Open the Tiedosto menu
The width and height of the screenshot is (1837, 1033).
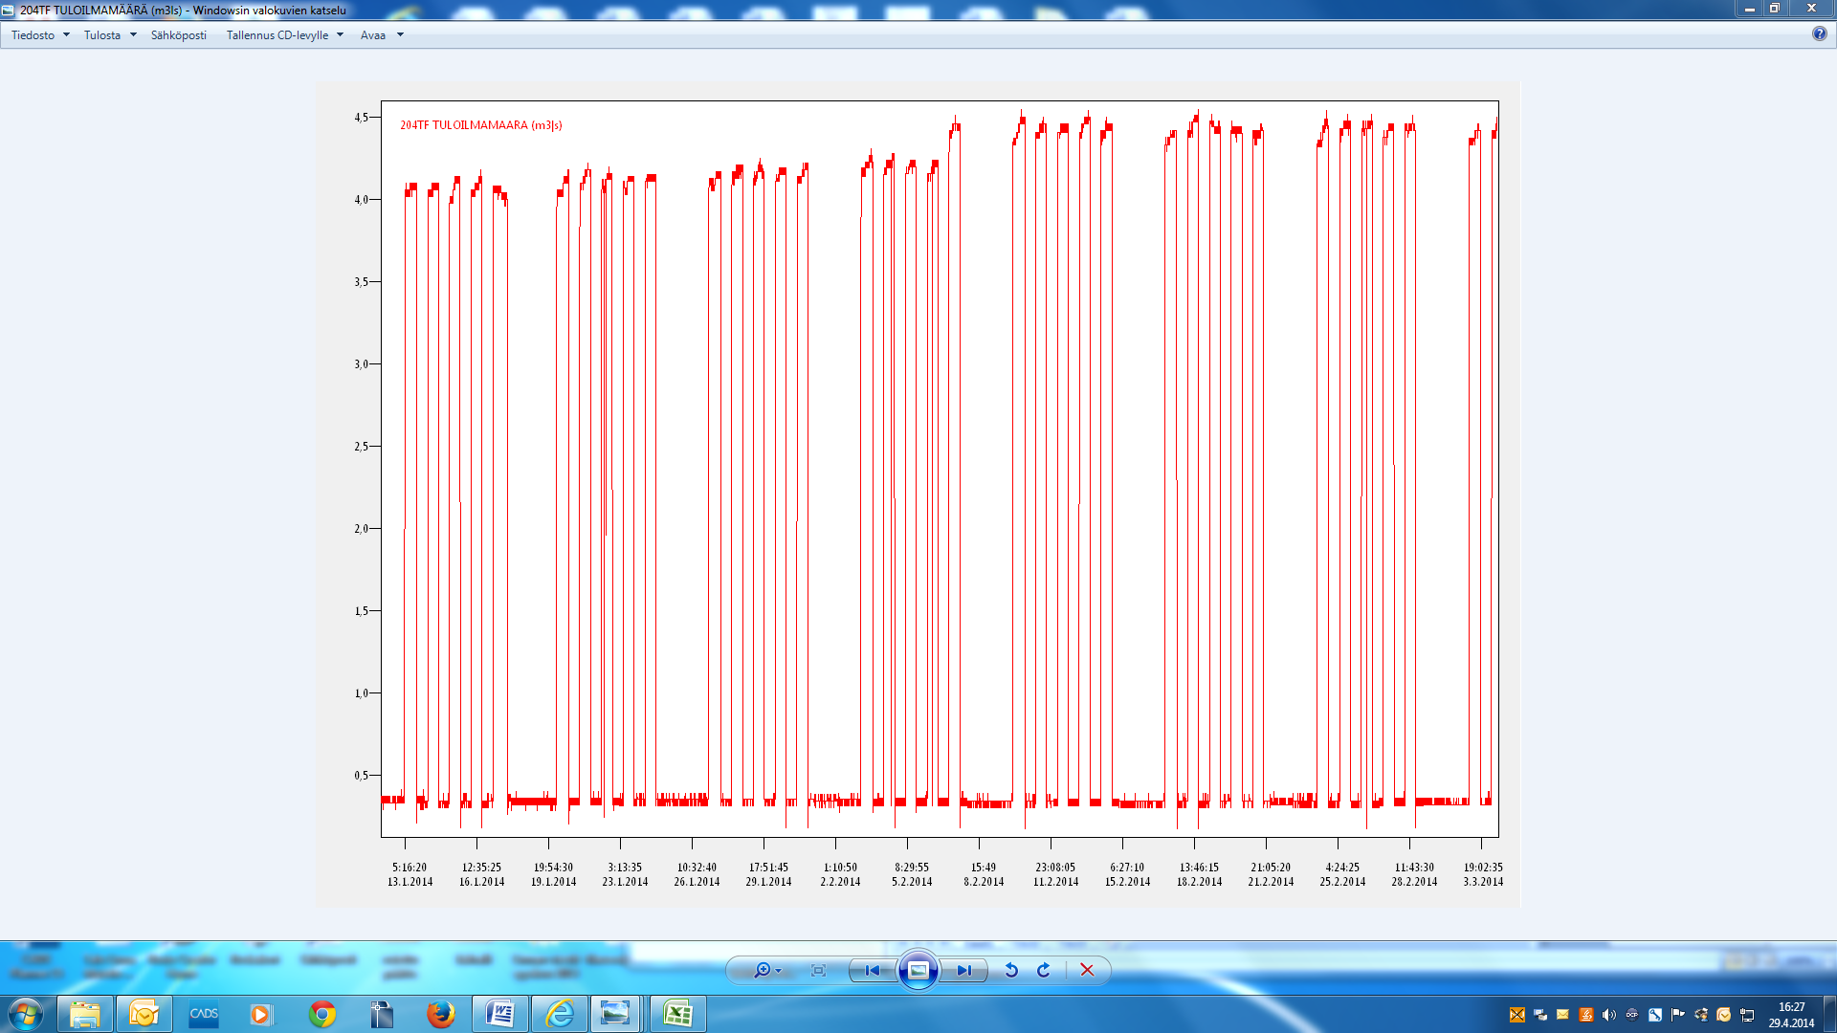click(x=33, y=35)
